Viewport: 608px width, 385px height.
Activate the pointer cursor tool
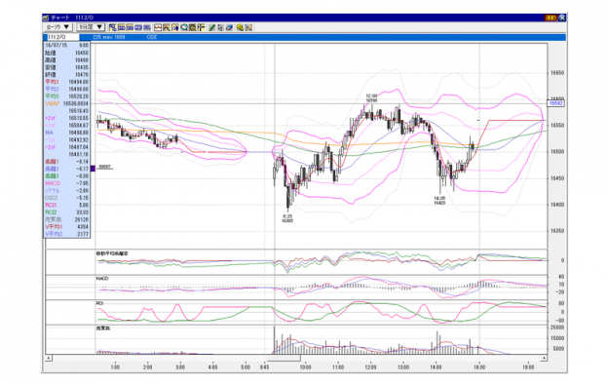pos(220,27)
